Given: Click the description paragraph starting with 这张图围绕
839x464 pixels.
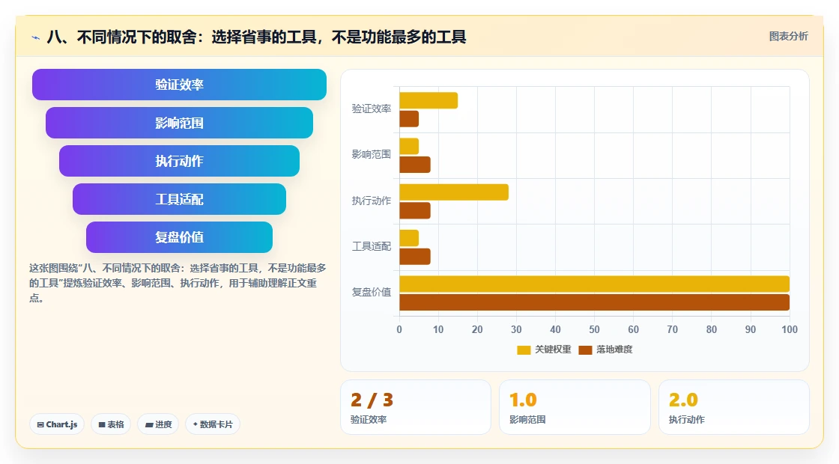Looking at the screenshot, I should [x=178, y=283].
